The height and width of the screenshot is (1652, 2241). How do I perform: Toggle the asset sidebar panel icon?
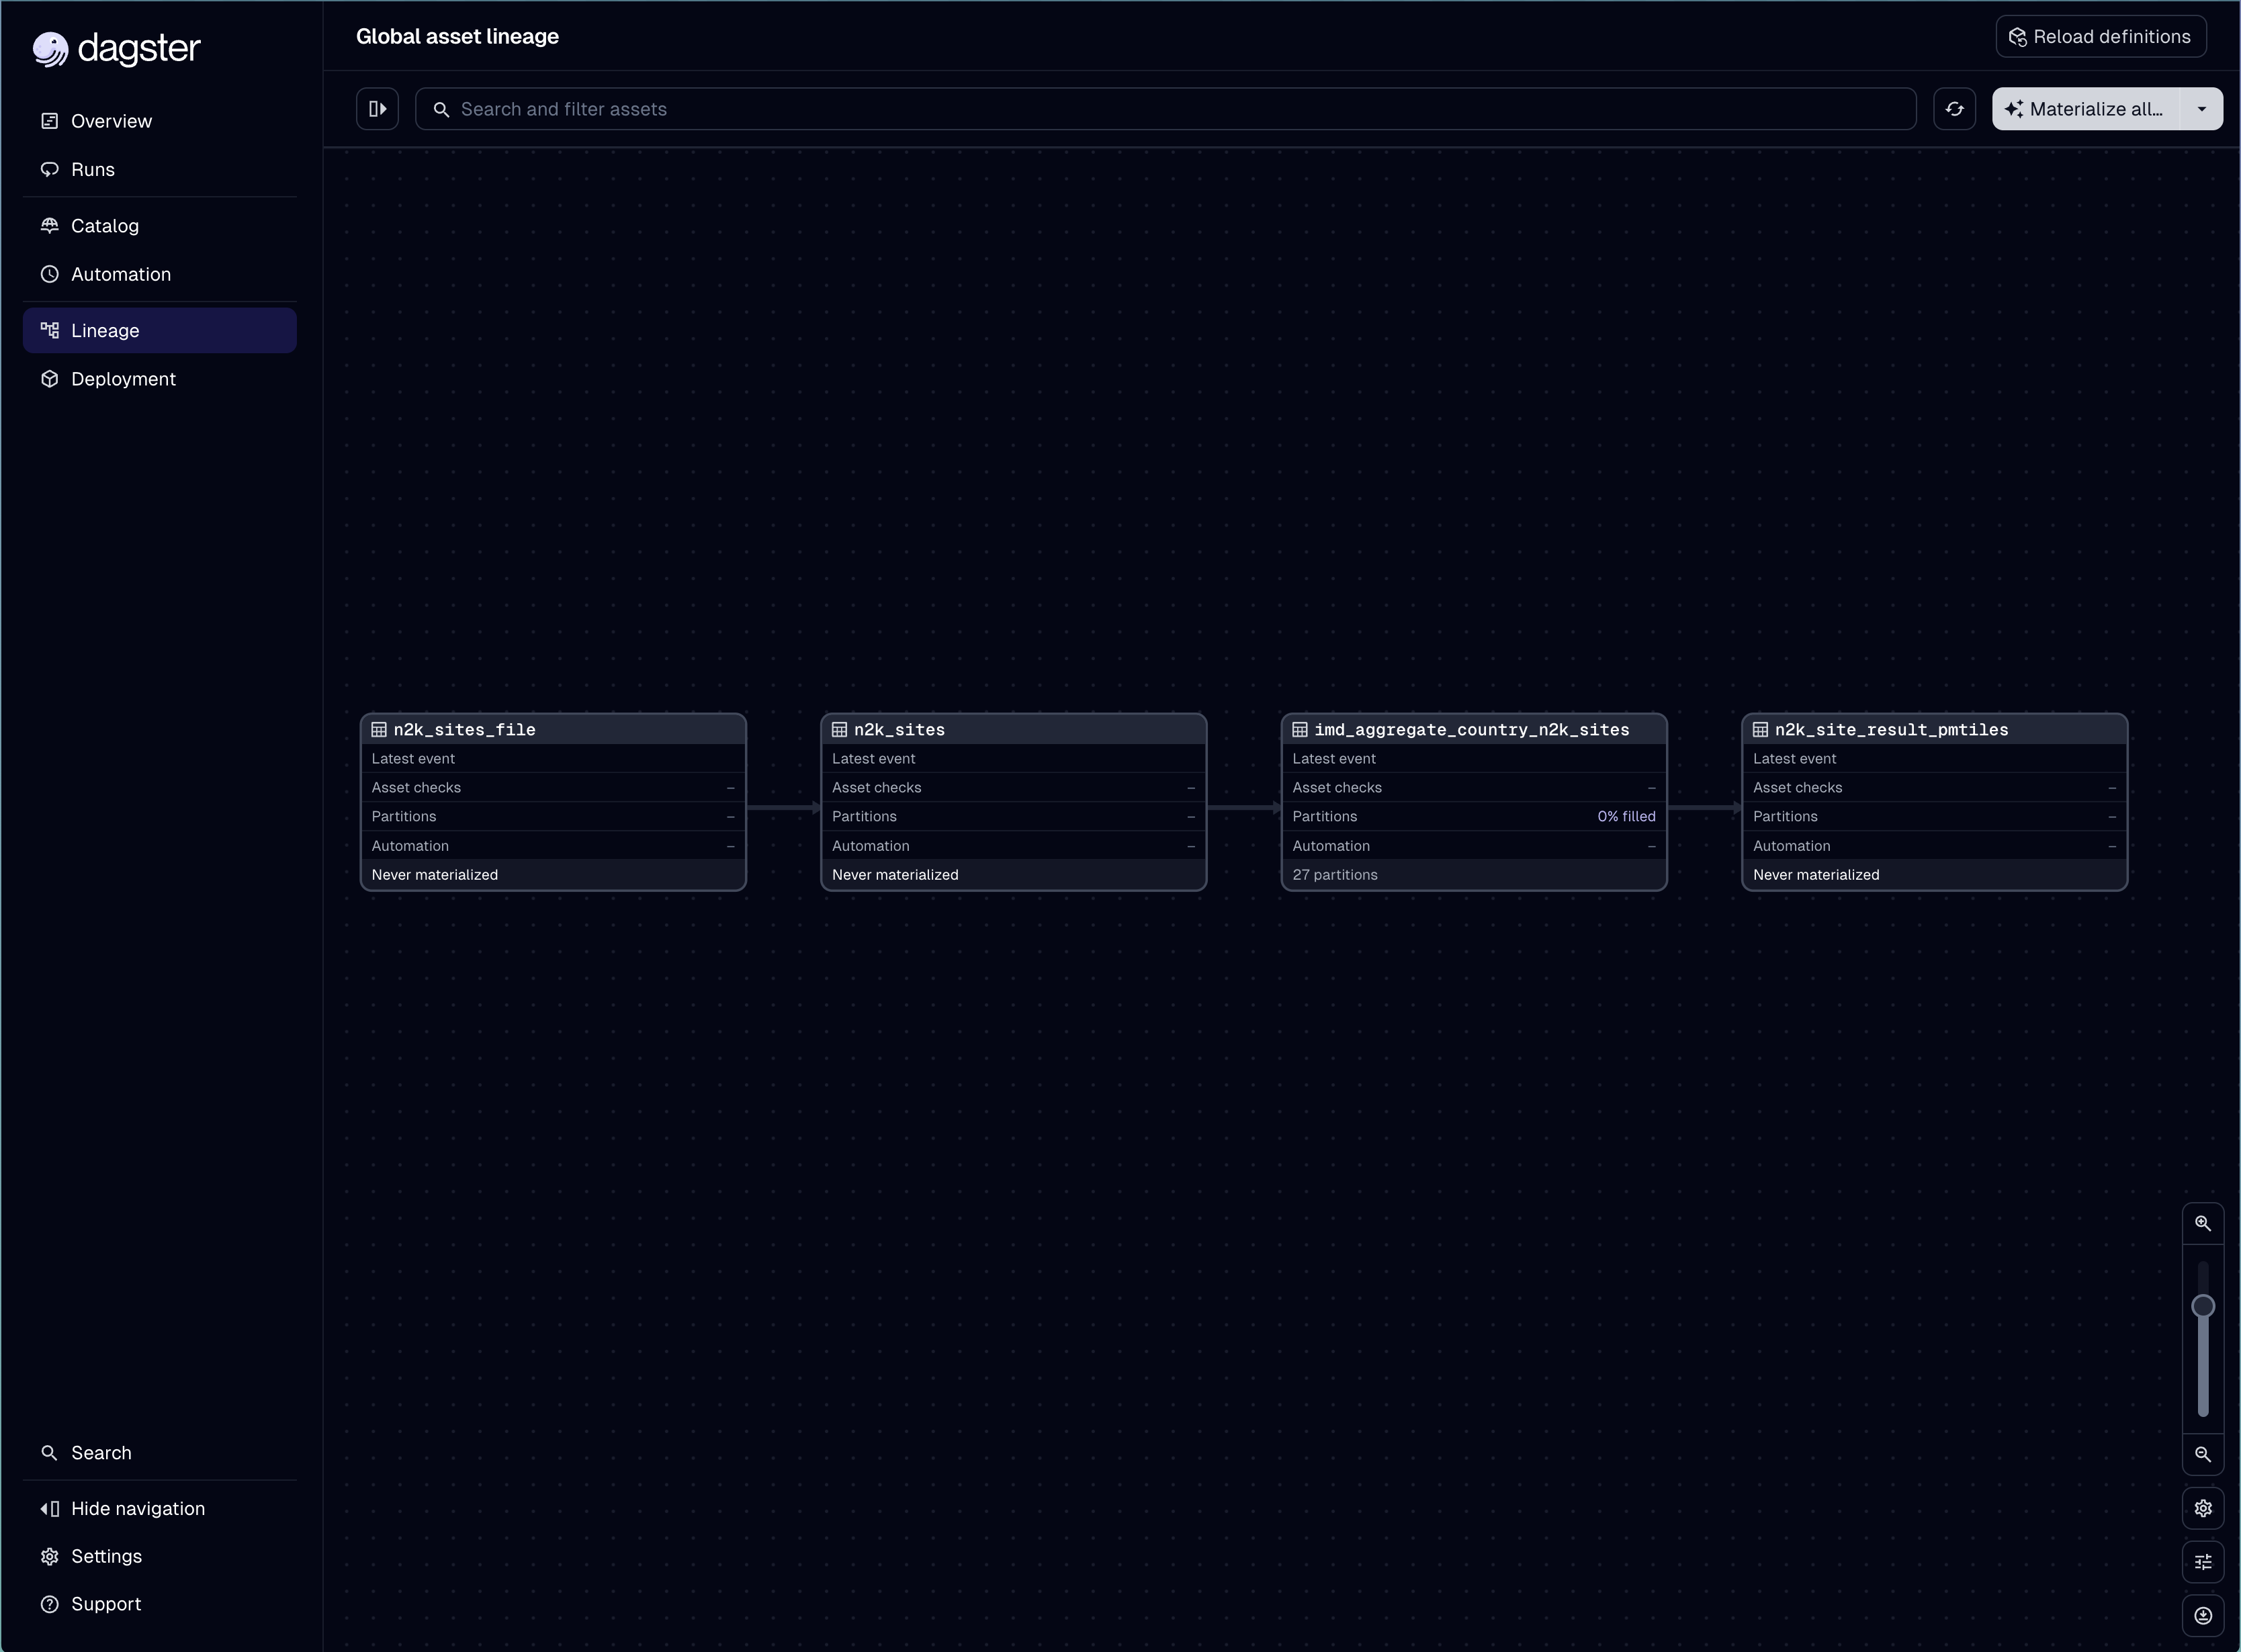(x=377, y=109)
